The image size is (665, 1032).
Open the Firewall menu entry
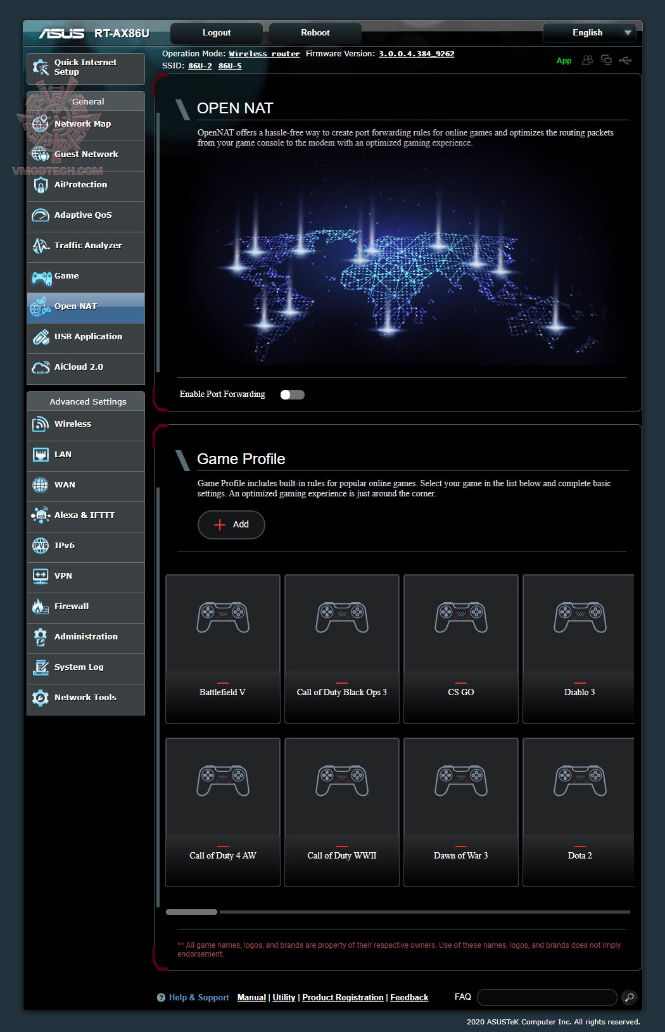tap(85, 607)
